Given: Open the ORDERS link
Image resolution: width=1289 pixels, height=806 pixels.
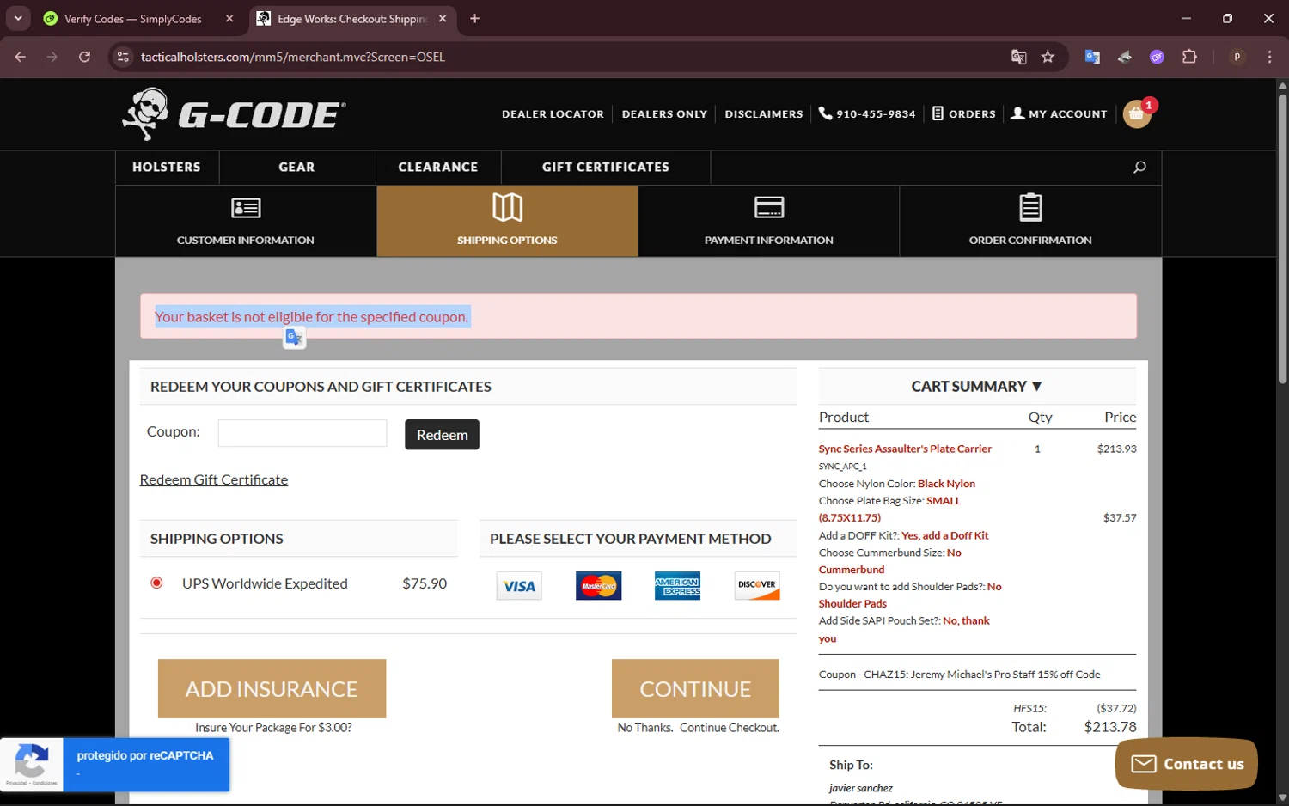Looking at the screenshot, I should click(964, 113).
